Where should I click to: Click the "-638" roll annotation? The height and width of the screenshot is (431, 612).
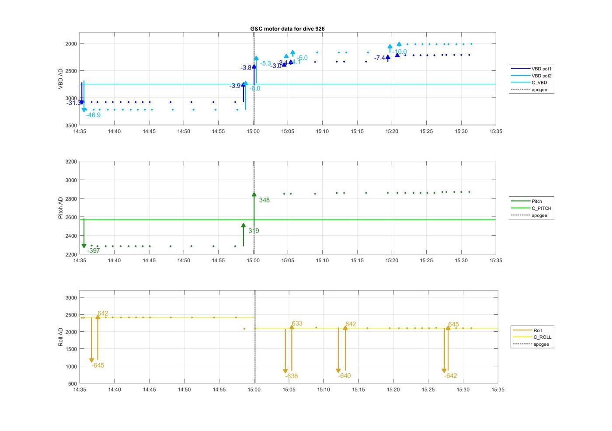pyautogui.click(x=292, y=376)
